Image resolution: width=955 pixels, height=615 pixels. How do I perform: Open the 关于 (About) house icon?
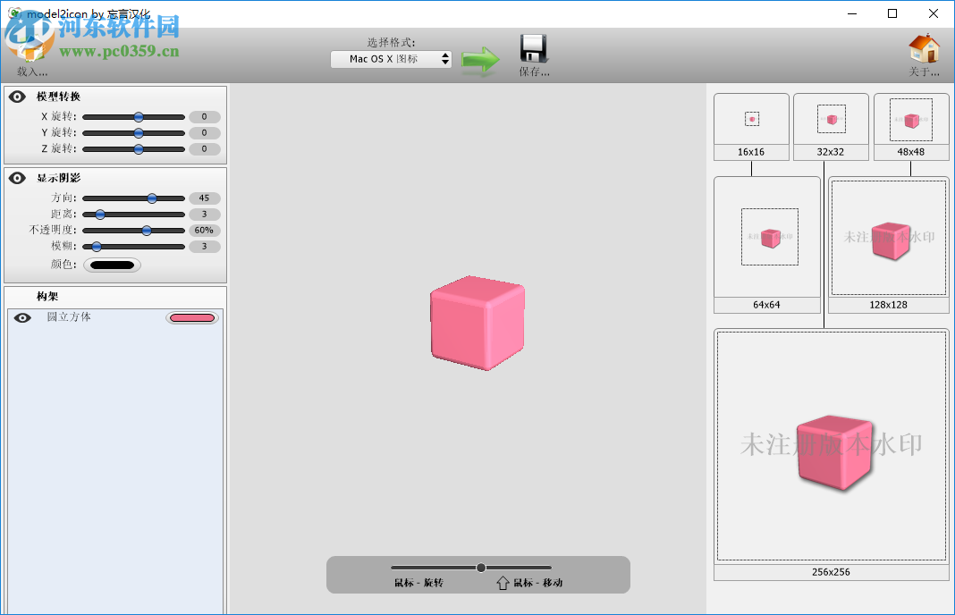point(925,49)
